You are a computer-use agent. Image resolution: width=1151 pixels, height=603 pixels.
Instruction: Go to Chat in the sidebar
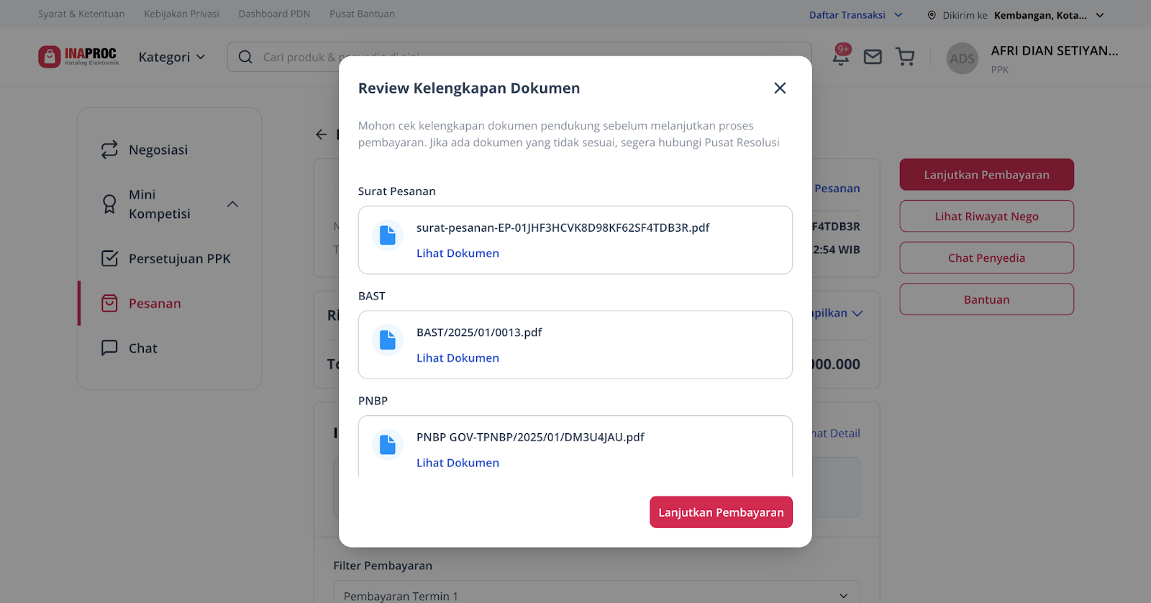tap(142, 348)
